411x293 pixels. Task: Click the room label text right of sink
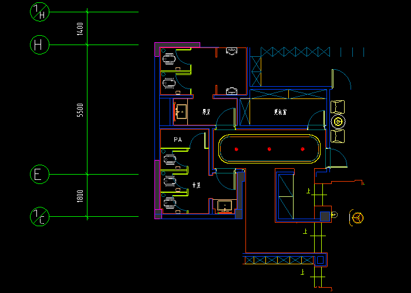point(206,111)
